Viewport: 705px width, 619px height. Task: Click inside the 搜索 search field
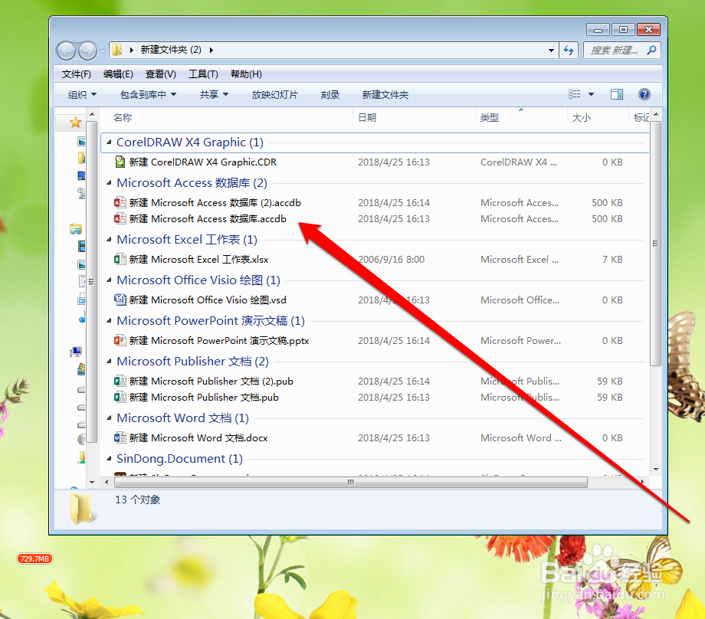pos(614,50)
